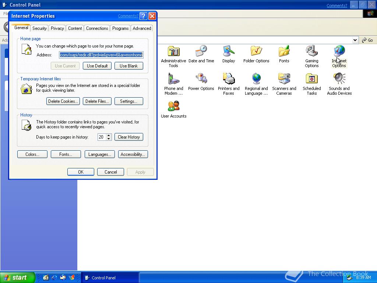Open Administrative Tools icon
The image size is (377, 283).
point(173,52)
